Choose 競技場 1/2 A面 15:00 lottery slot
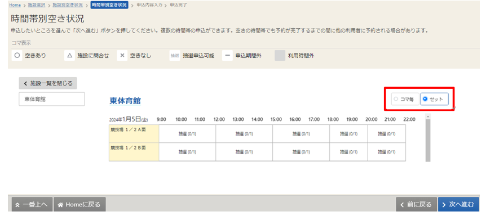This screenshot has height=216, width=486. tap(301, 134)
